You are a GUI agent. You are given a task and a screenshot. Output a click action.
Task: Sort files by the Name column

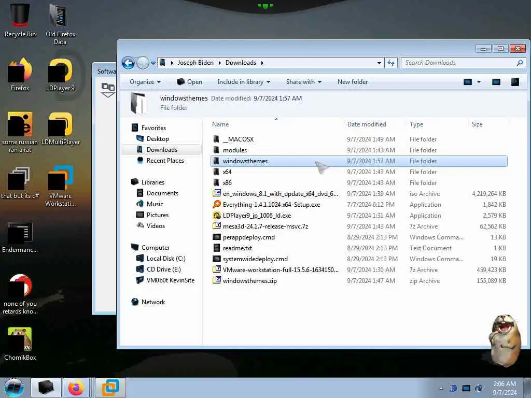click(x=220, y=124)
